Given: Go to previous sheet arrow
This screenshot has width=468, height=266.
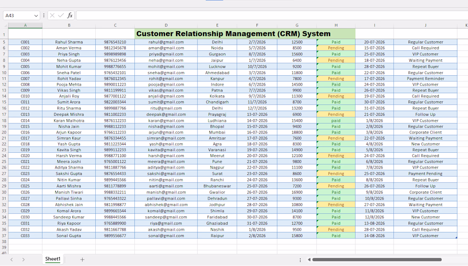Looking at the screenshot, I should click(x=11, y=260).
